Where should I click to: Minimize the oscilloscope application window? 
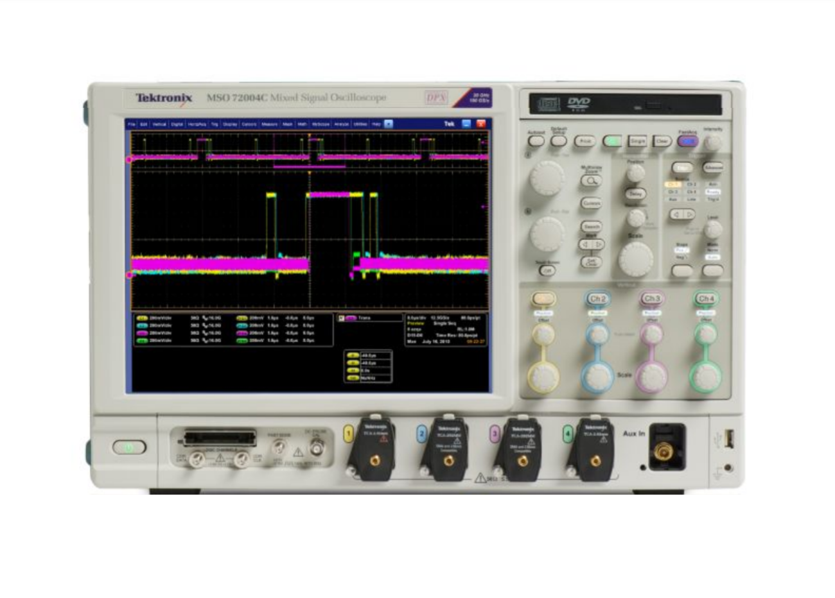point(466,124)
